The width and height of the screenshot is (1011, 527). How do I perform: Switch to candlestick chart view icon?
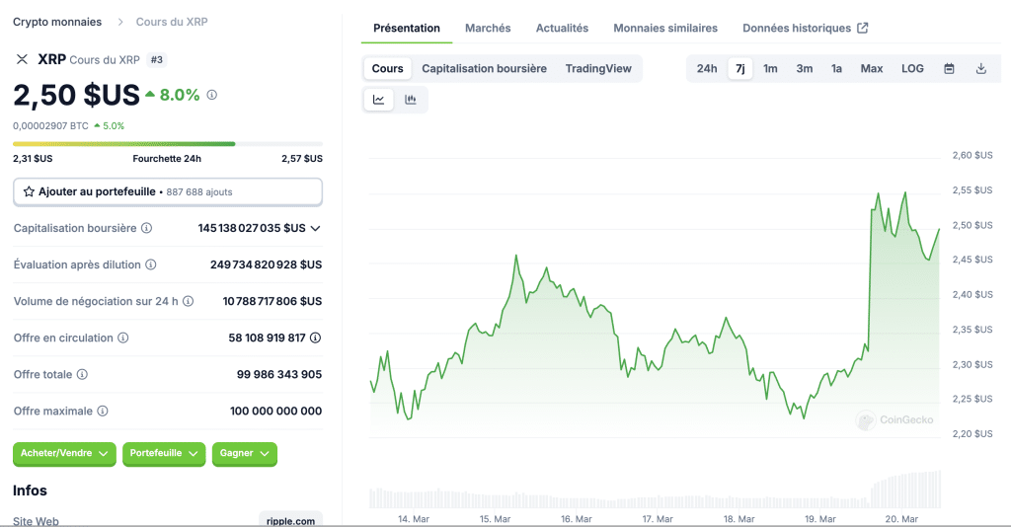(x=410, y=100)
